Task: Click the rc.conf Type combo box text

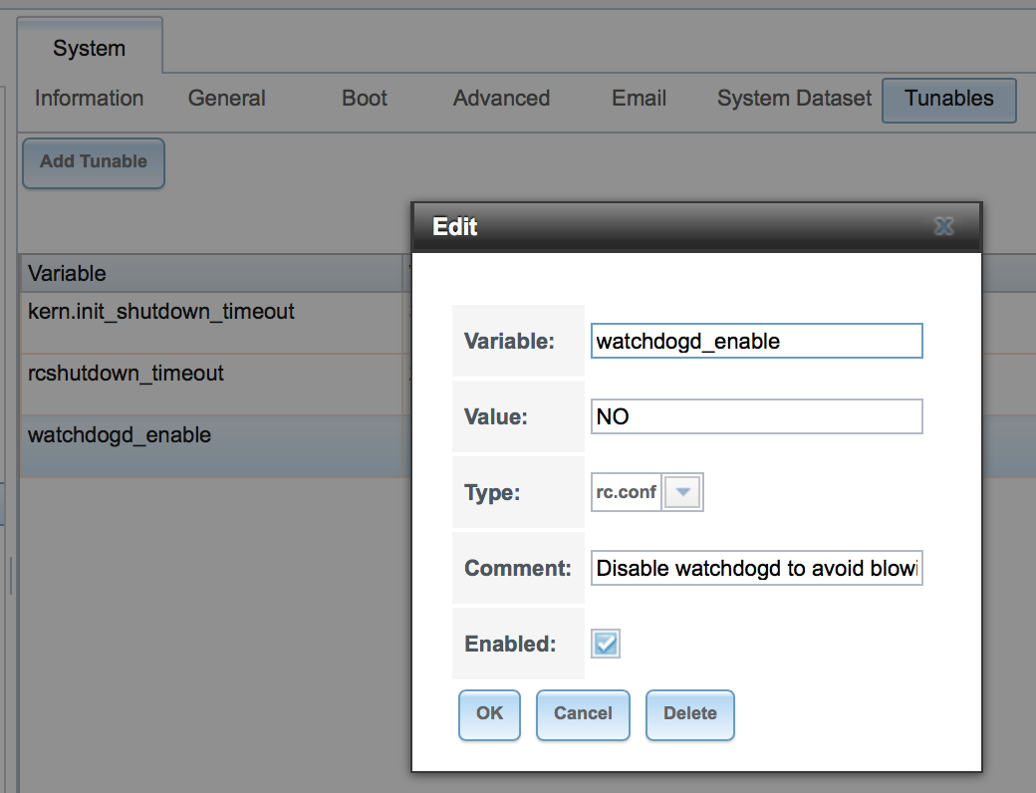Action: click(x=626, y=492)
